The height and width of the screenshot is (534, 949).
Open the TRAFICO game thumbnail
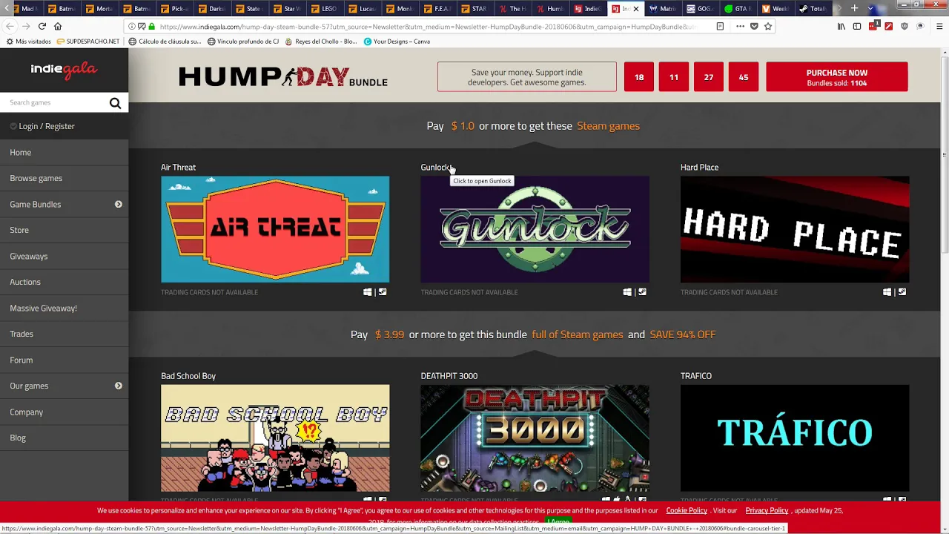coord(795,438)
